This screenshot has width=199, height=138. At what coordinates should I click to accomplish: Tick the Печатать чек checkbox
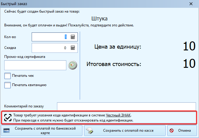click(x=8, y=76)
